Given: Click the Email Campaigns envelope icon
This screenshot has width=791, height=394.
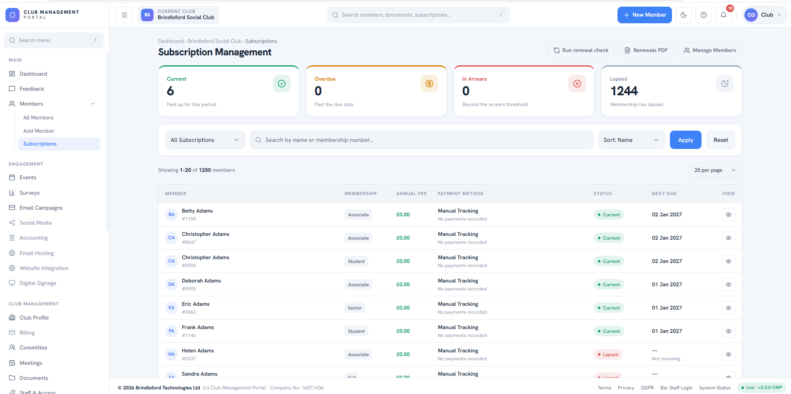Looking at the screenshot, I should click(12, 208).
